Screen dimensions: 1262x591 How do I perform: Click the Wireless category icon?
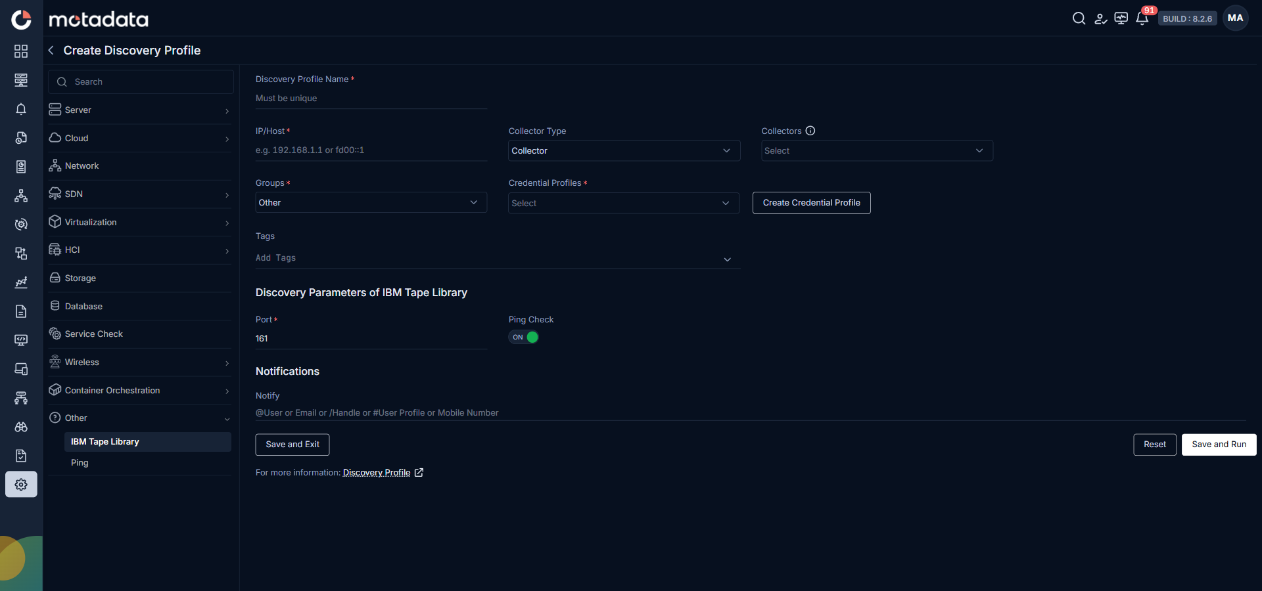click(55, 362)
